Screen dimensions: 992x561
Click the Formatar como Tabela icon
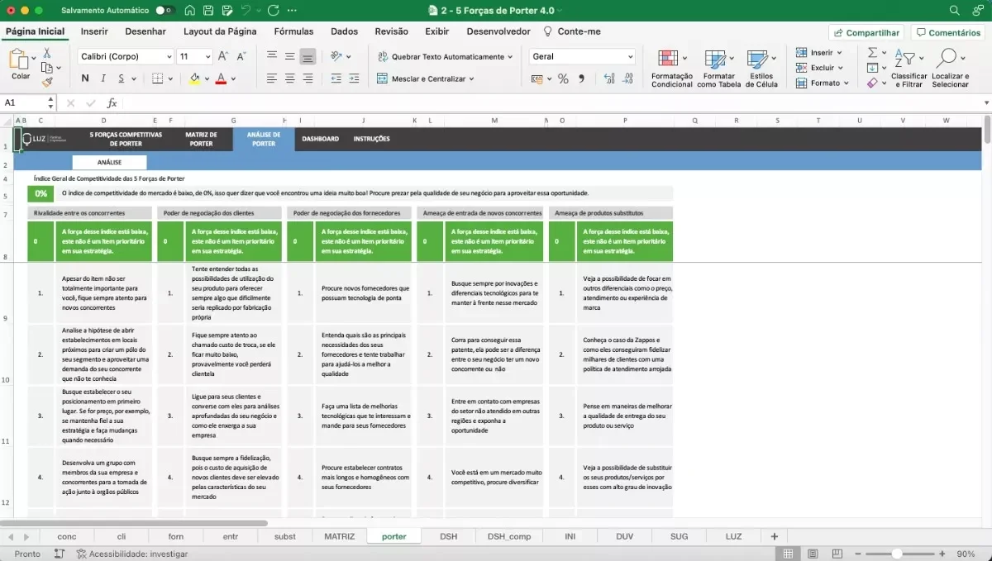pyautogui.click(x=718, y=68)
